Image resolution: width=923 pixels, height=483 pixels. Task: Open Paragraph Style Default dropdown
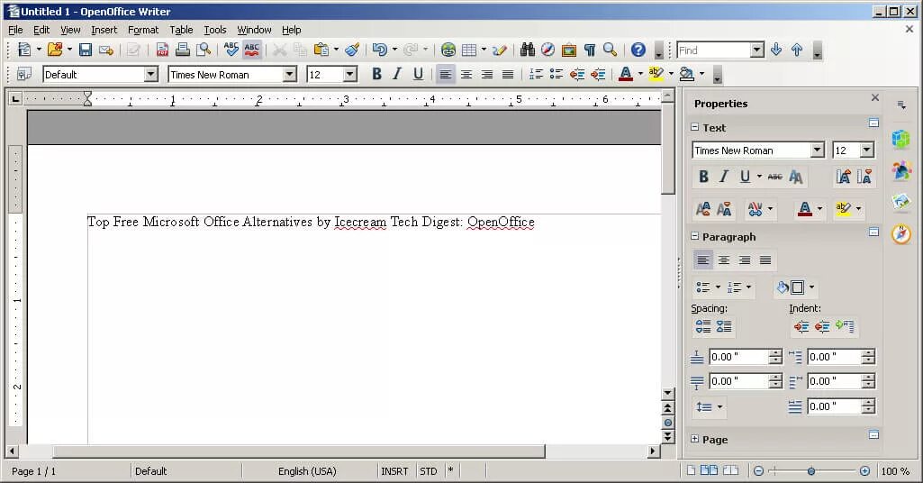[151, 74]
